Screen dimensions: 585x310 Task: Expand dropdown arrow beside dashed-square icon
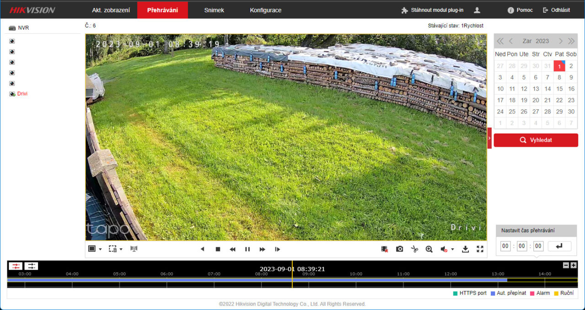click(121, 249)
